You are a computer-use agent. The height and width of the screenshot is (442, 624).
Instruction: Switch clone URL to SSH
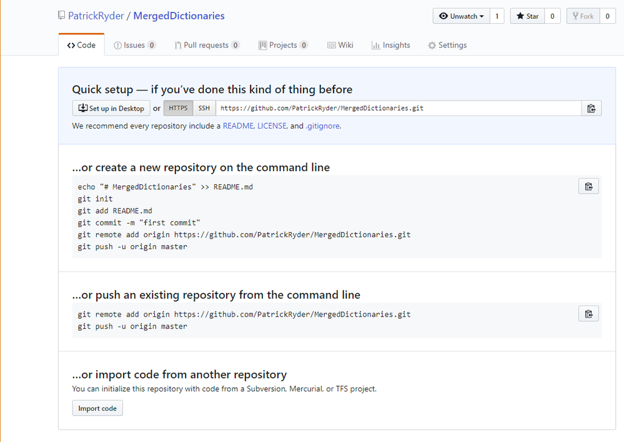click(x=204, y=108)
